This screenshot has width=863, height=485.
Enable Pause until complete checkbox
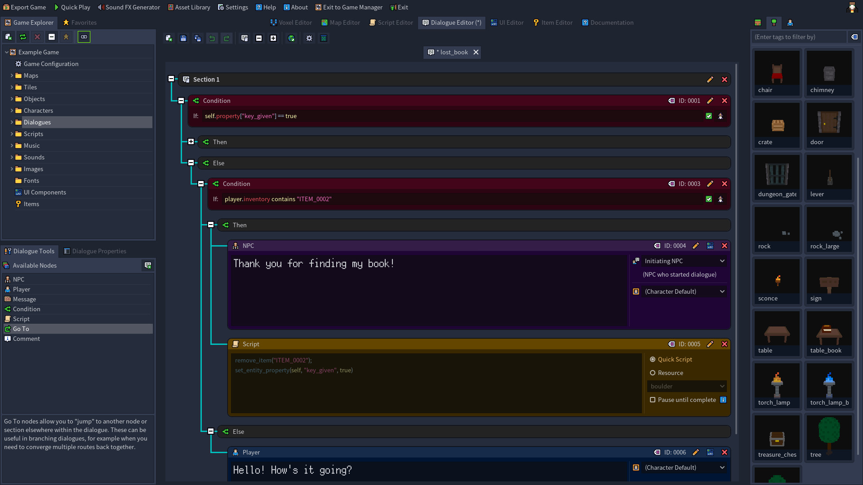(653, 400)
